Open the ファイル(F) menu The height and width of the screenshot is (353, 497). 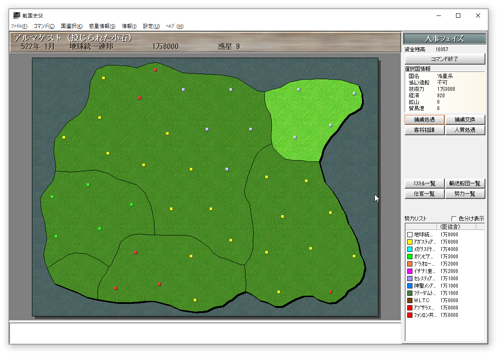click(x=19, y=26)
